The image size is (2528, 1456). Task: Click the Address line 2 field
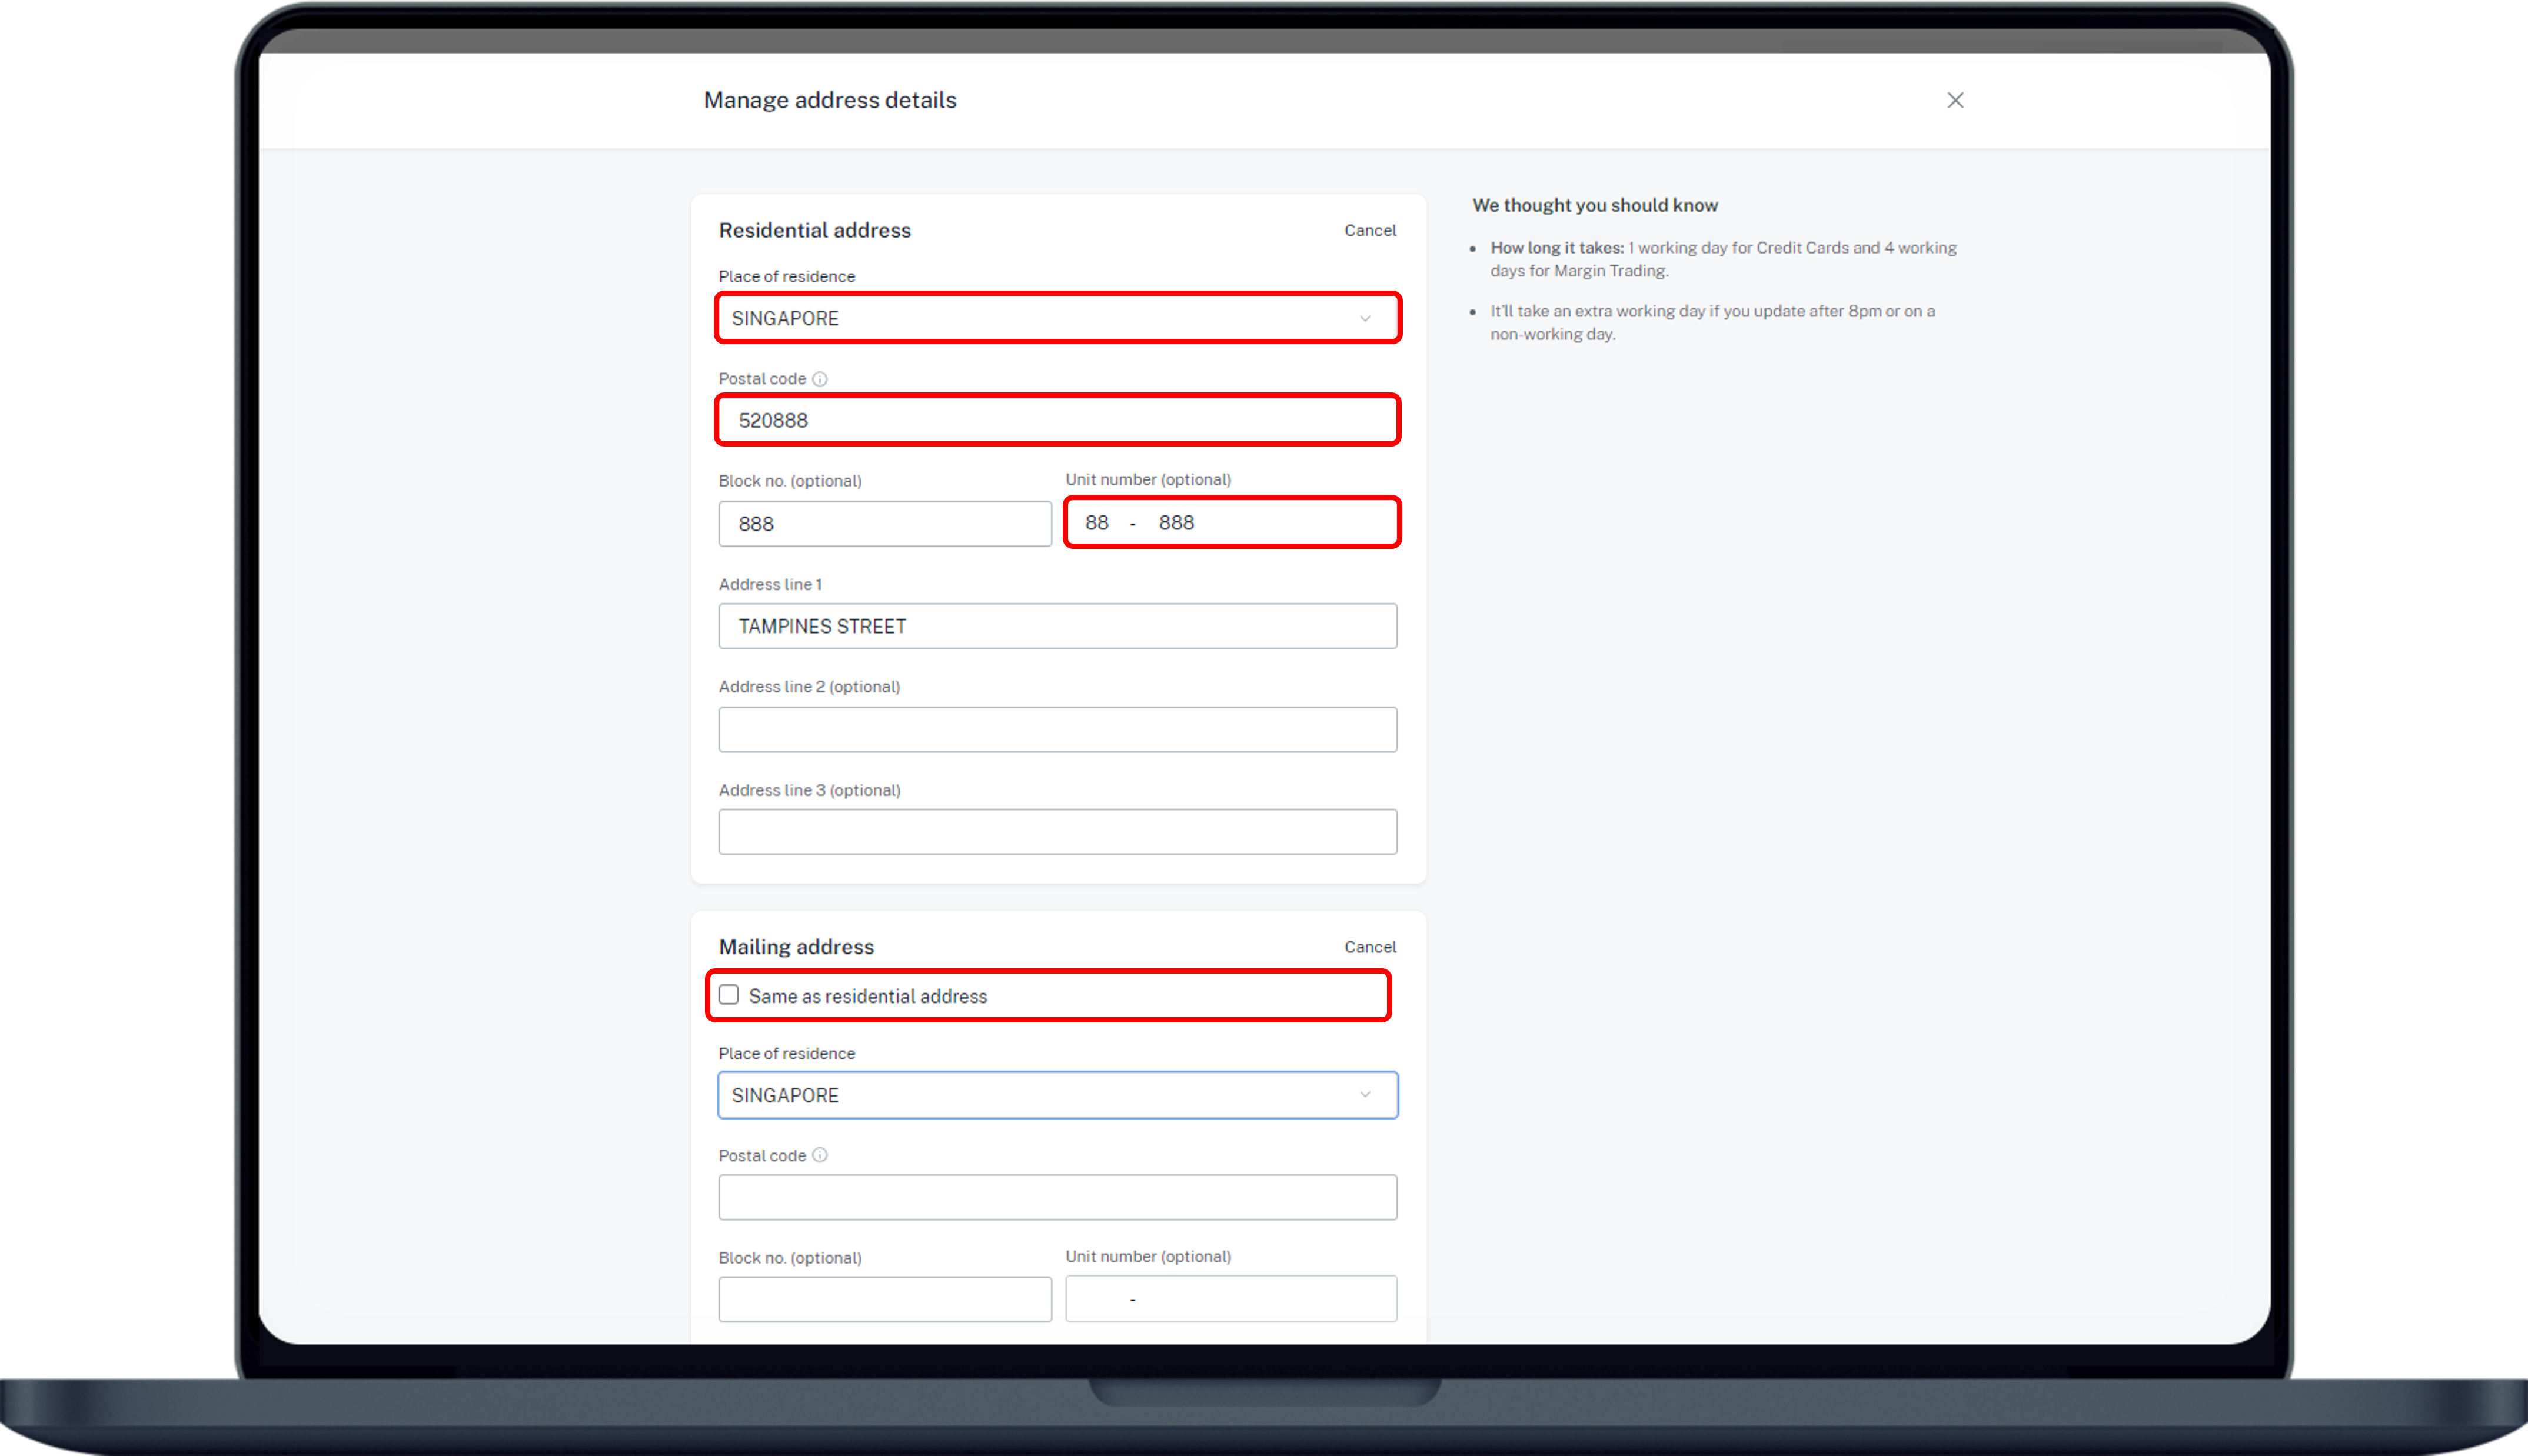(x=1057, y=730)
